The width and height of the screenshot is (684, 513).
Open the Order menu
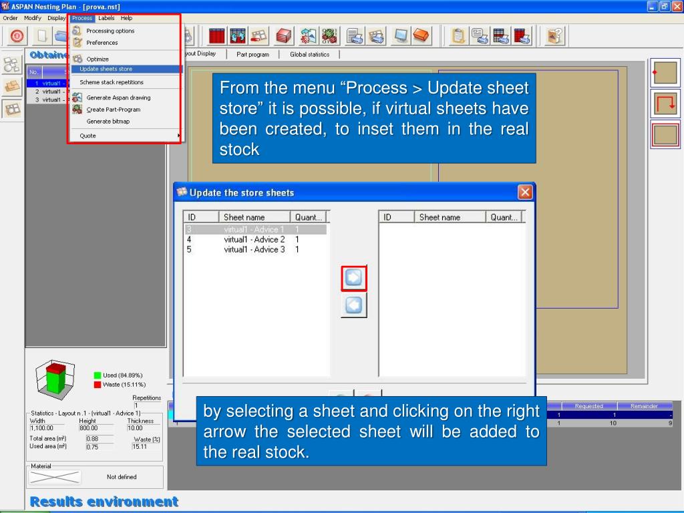tap(10, 18)
